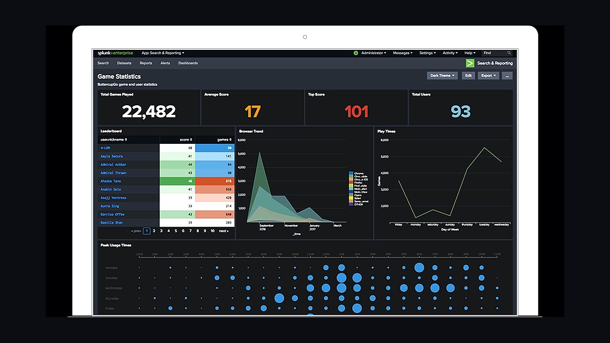
Task: Select leaderboard page 1
Action: click(146, 231)
